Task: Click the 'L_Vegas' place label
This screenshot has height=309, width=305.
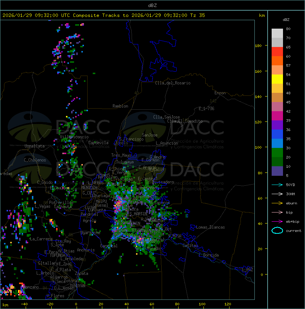Action: [43, 206]
